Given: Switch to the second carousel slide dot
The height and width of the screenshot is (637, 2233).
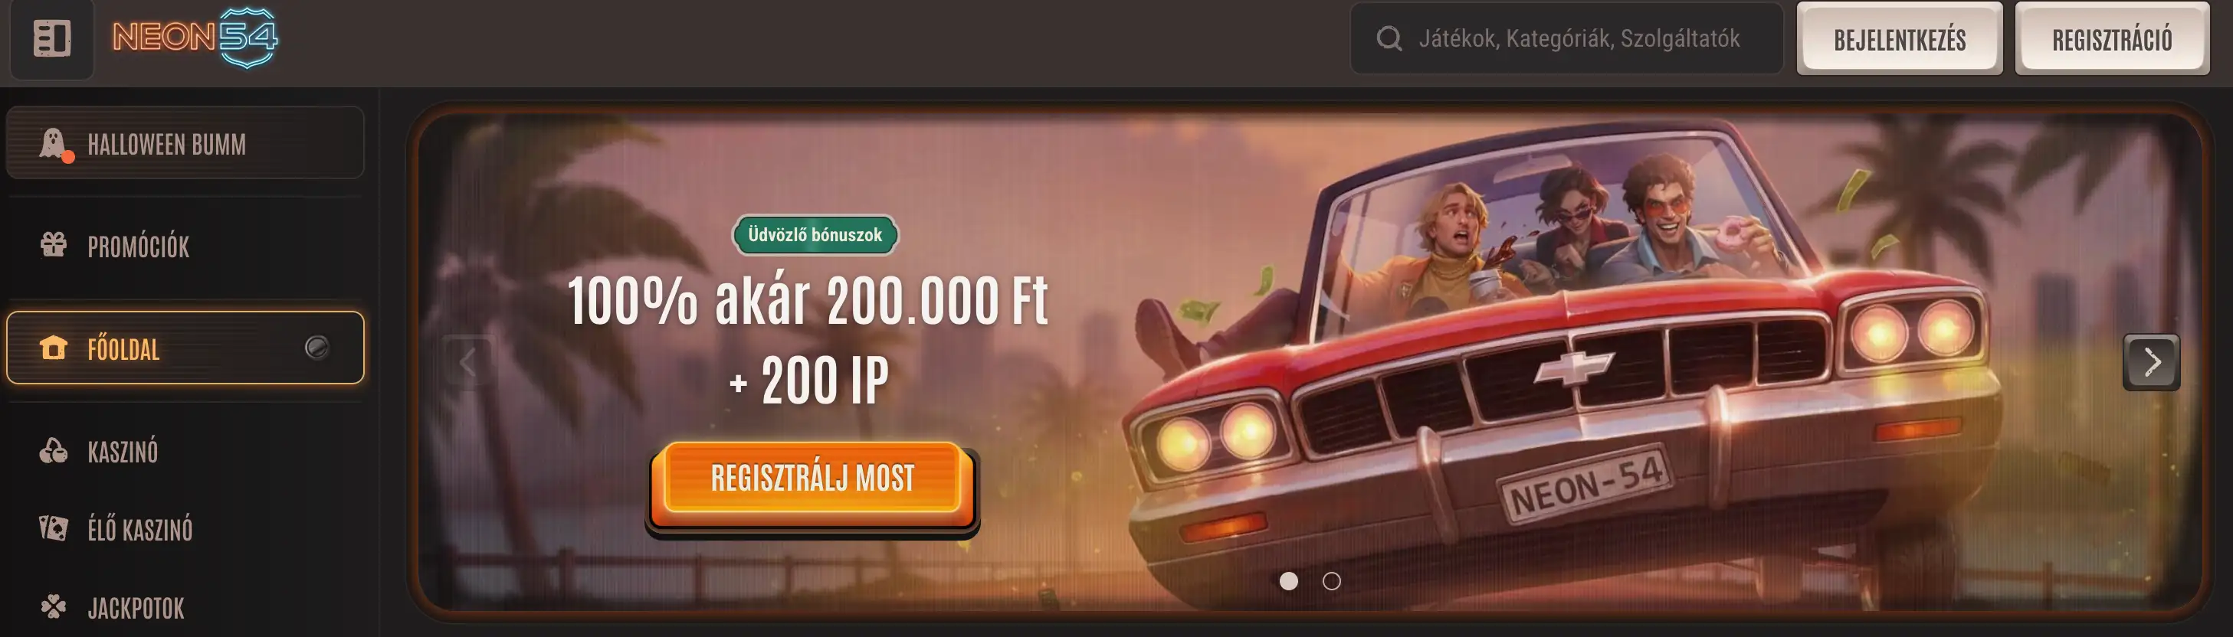Looking at the screenshot, I should point(1332,580).
